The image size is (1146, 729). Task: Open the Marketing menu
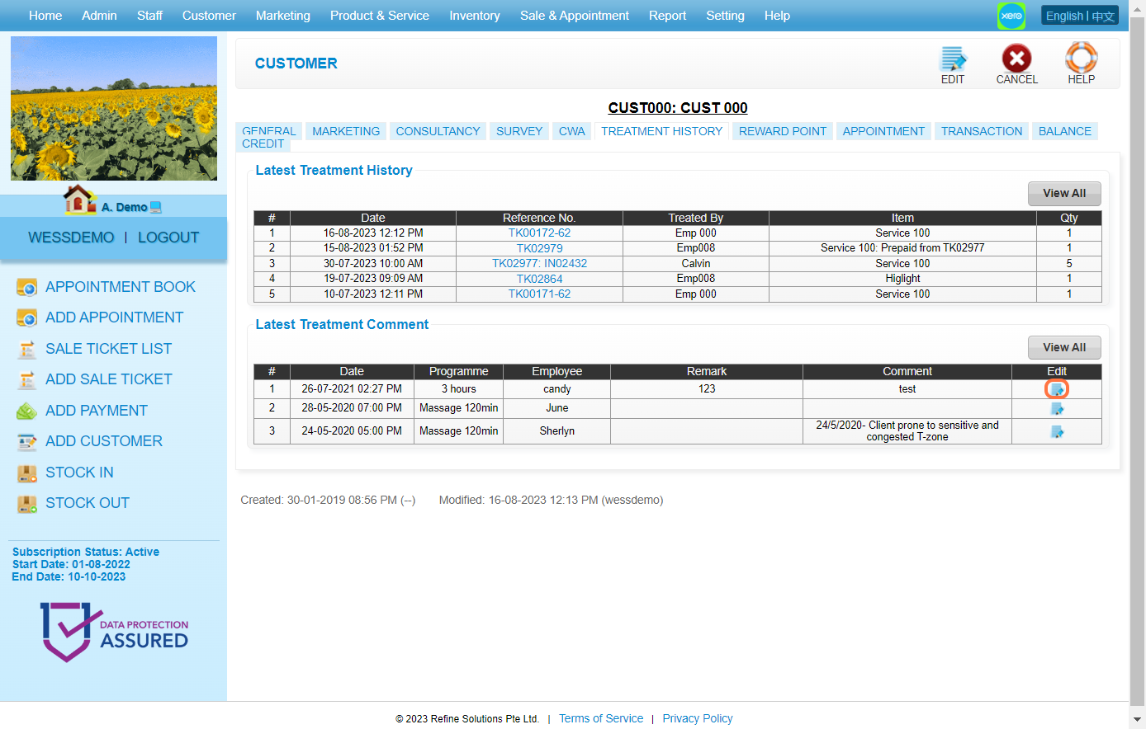pos(283,16)
